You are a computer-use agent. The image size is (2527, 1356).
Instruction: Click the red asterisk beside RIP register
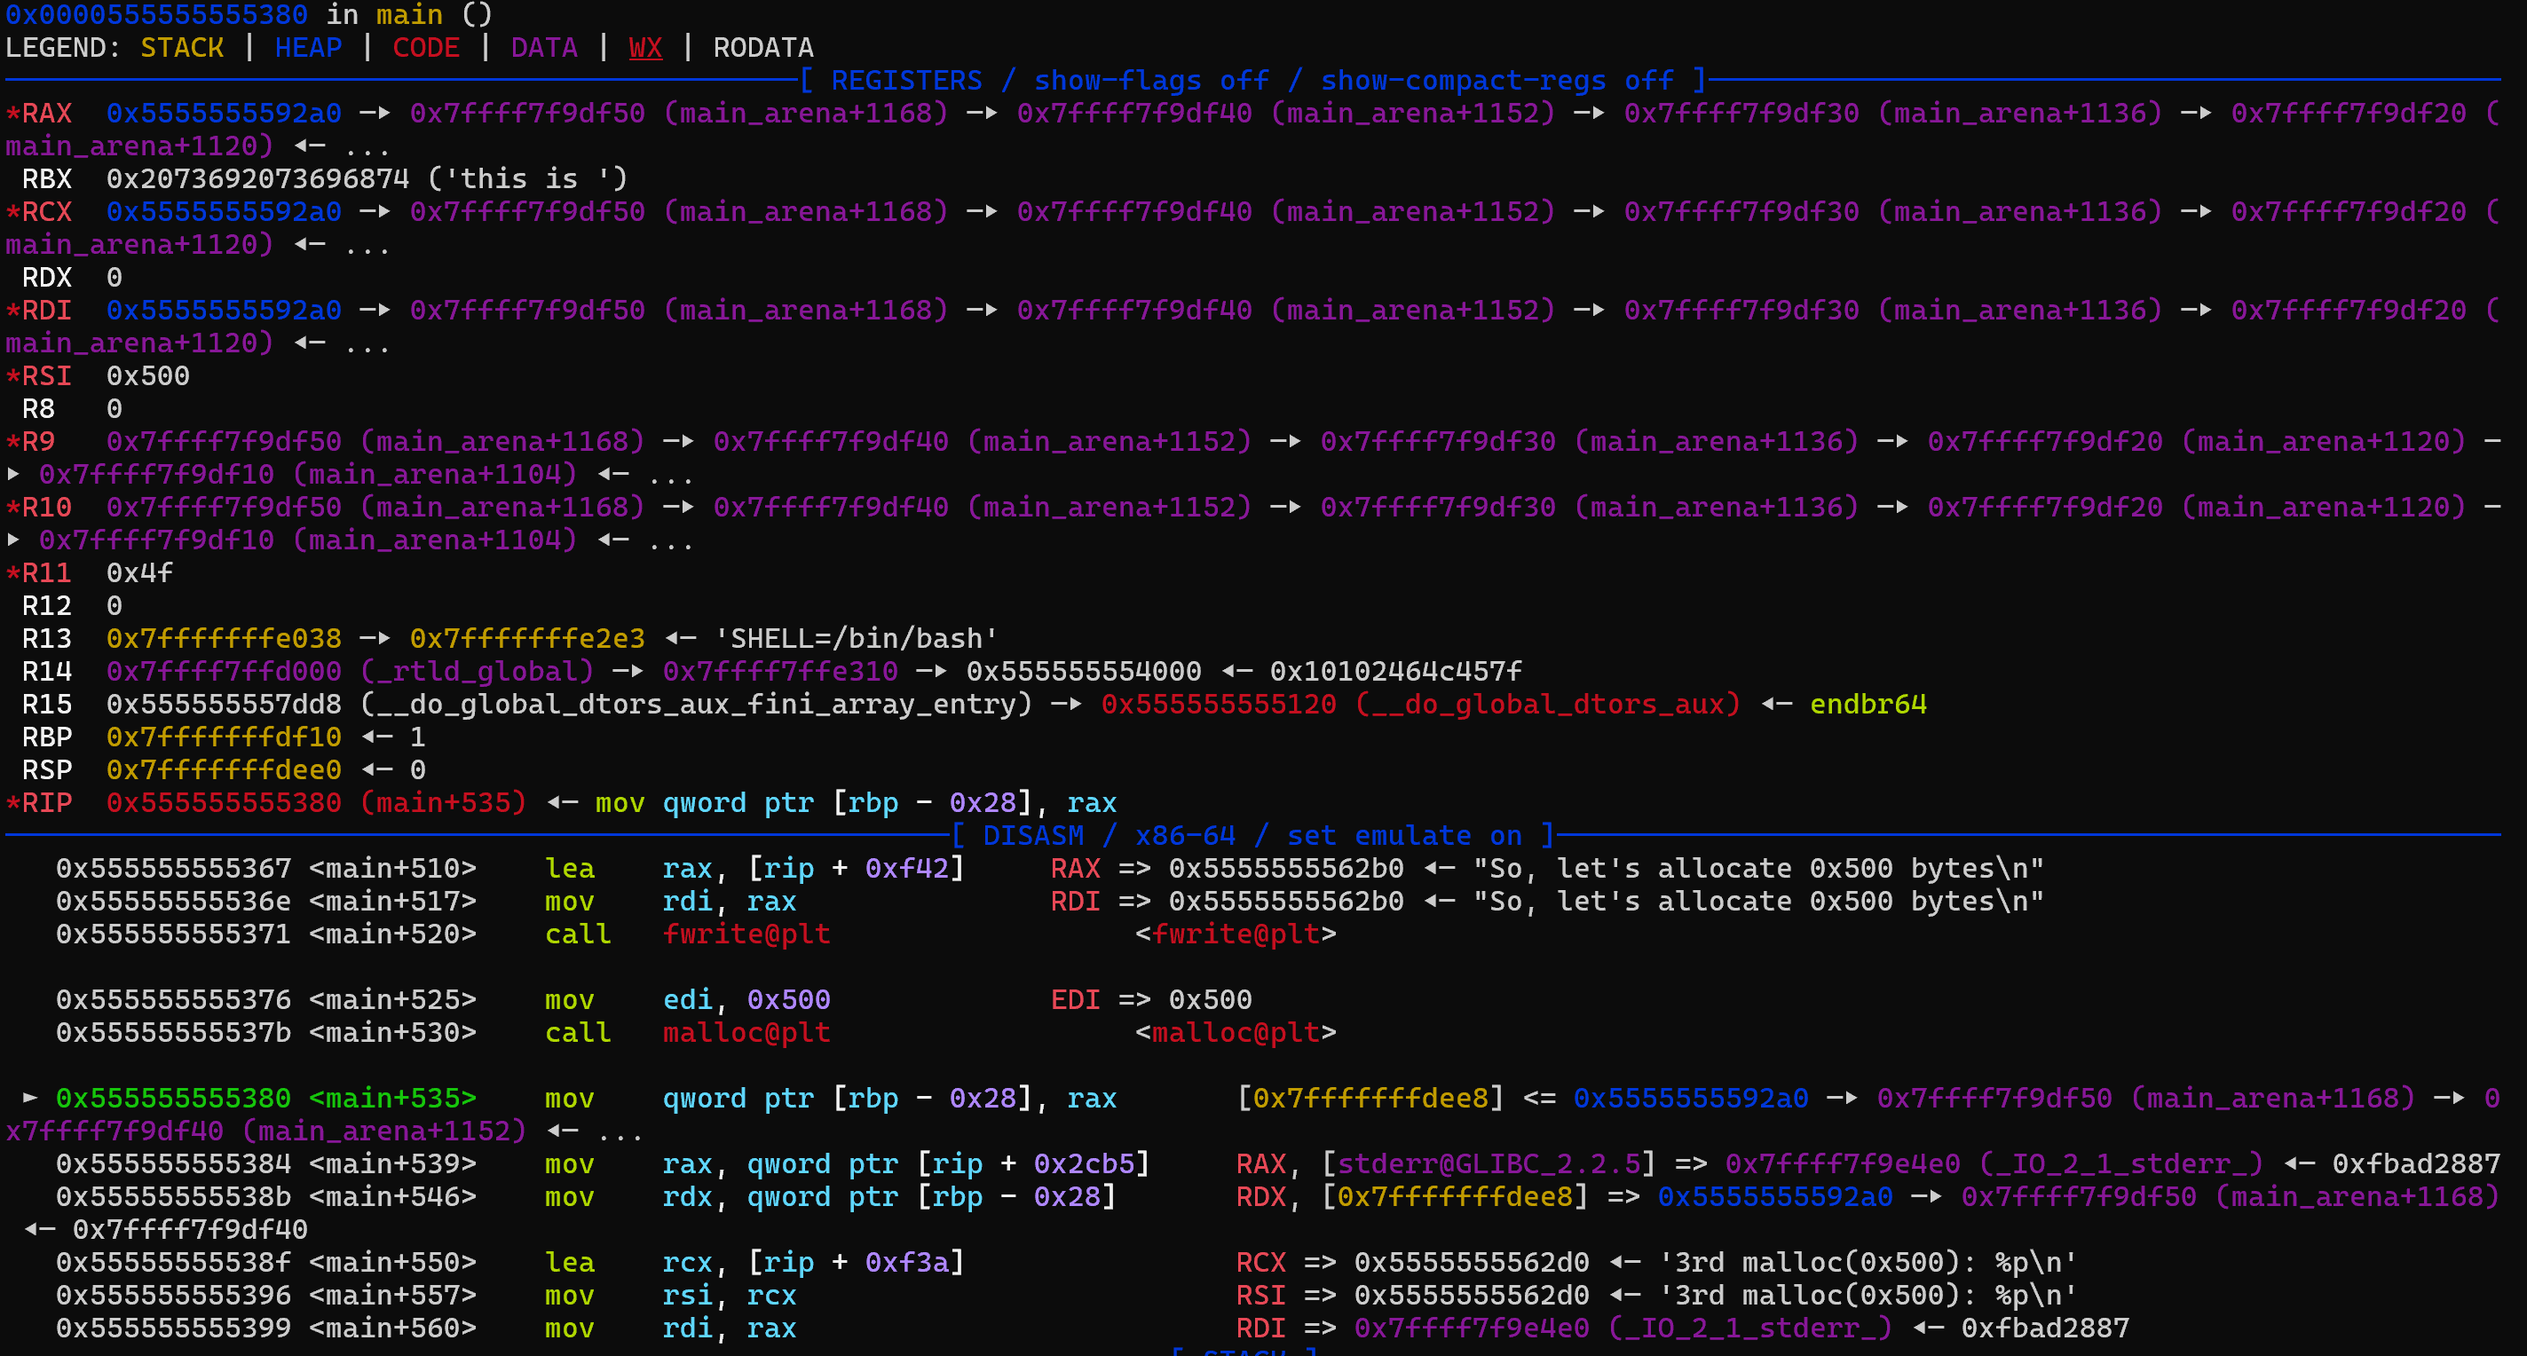pos(12,803)
